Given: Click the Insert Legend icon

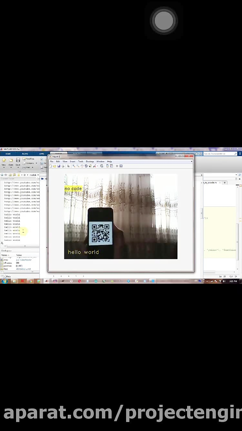Looking at the screenshot, I should pos(111,166).
